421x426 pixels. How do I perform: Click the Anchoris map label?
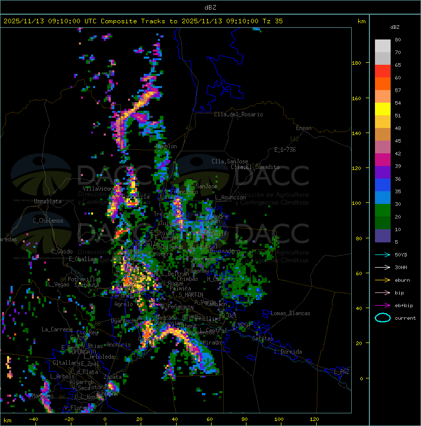(x=118, y=345)
